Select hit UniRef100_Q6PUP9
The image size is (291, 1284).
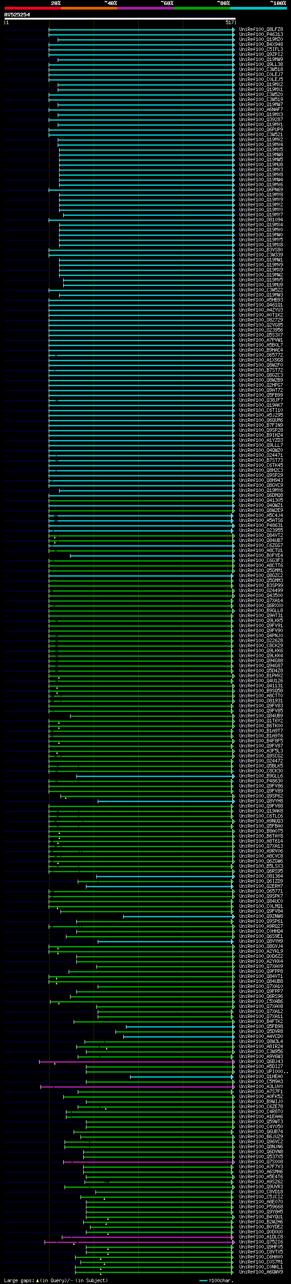click(x=261, y=130)
